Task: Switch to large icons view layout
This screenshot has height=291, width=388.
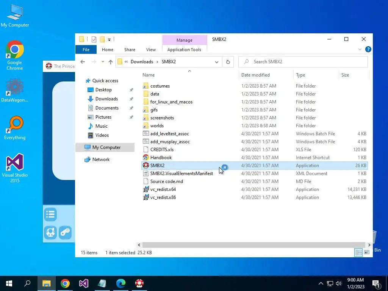Action: click(x=367, y=252)
